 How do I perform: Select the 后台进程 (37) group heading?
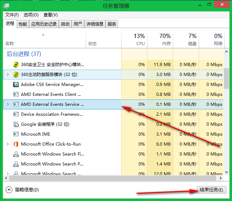pos(24,54)
